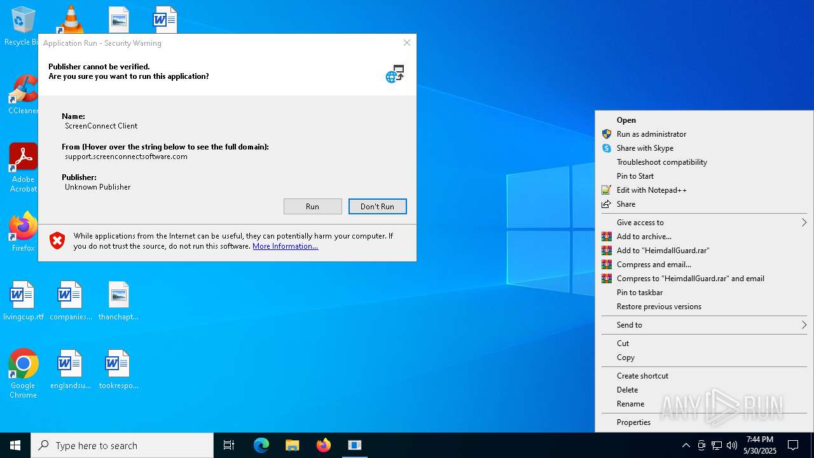
Task: Select Pin to Start
Action: point(704,176)
